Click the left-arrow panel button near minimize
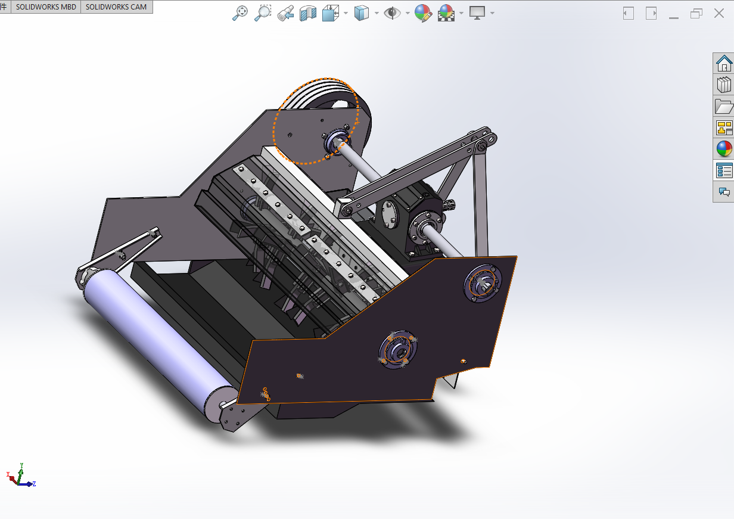 629,13
